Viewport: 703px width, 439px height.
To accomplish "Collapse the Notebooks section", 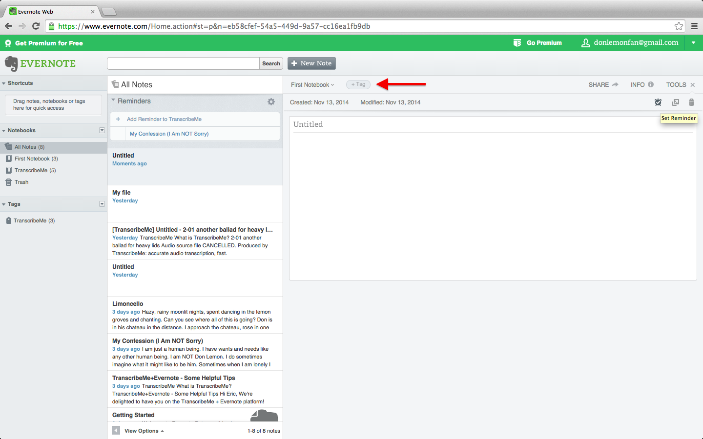I will 4,131.
